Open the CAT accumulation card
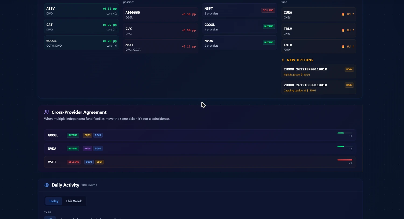The image size is (404, 219). pyautogui.click(x=82, y=27)
